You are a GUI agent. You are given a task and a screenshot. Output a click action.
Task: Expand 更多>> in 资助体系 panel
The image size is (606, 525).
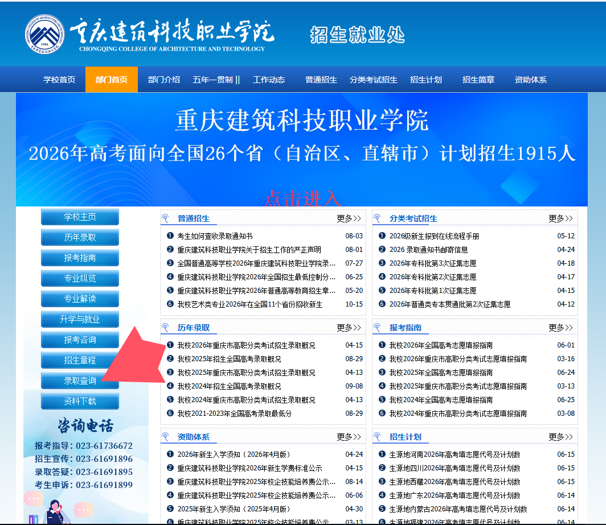click(349, 437)
